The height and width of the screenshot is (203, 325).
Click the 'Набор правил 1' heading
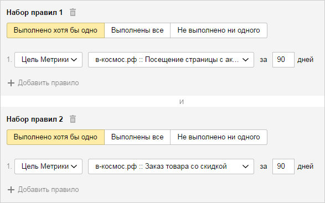pos(35,12)
